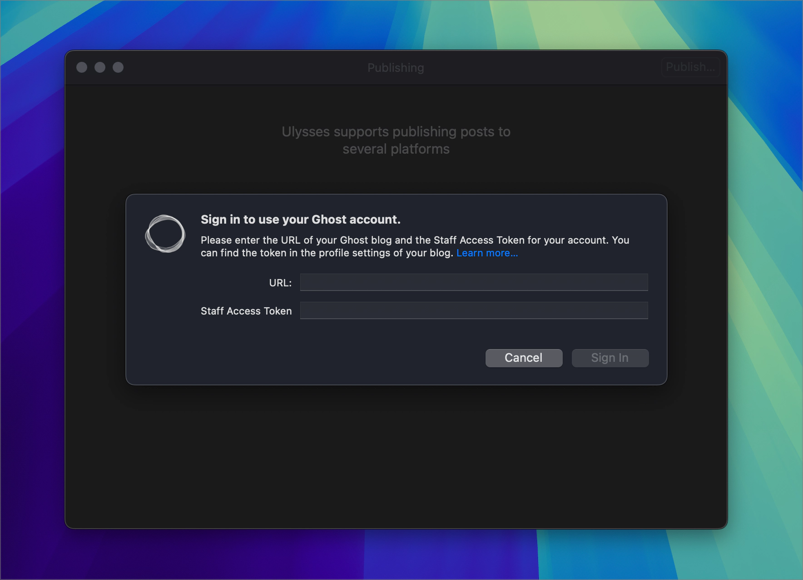Click the Publish… toolbar button

pyautogui.click(x=690, y=67)
